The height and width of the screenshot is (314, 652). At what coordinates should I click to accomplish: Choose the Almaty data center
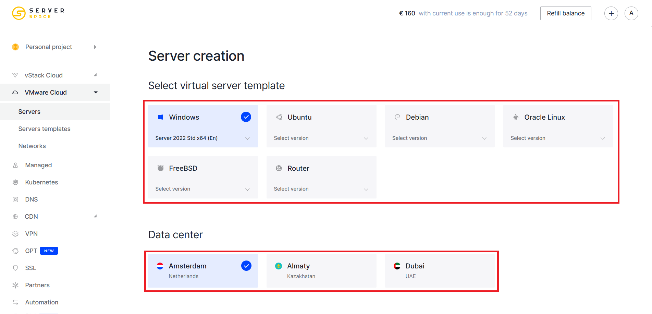click(x=321, y=271)
